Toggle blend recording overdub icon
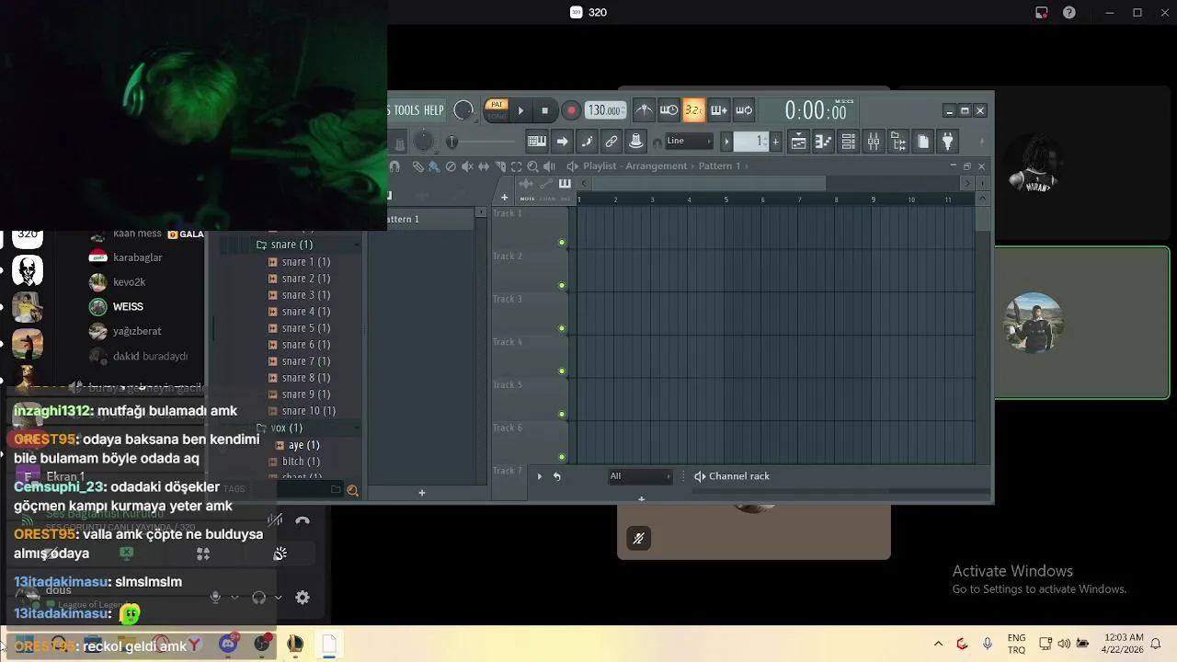The width and height of the screenshot is (1177, 662). point(718,110)
